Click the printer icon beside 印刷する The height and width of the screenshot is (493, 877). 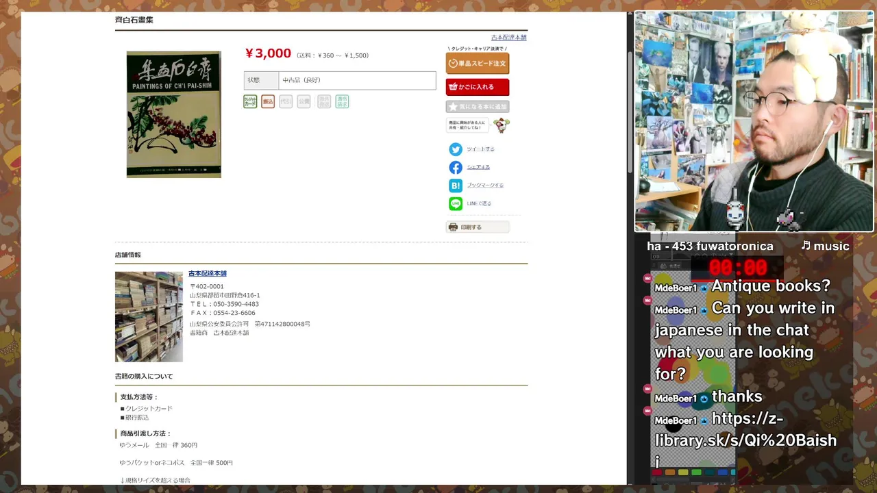pos(453,227)
